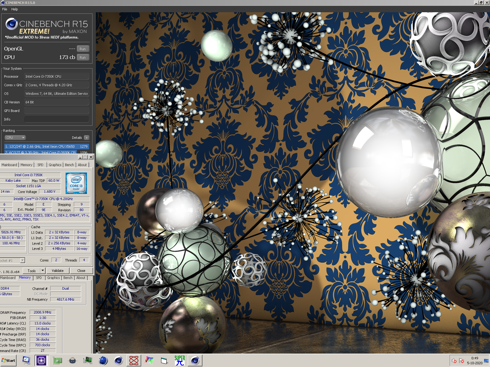Click the Core Voltage value 1.680 V
Image resolution: width=490 pixels, height=367 pixels.
pyautogui.click(x=50, y=192)
